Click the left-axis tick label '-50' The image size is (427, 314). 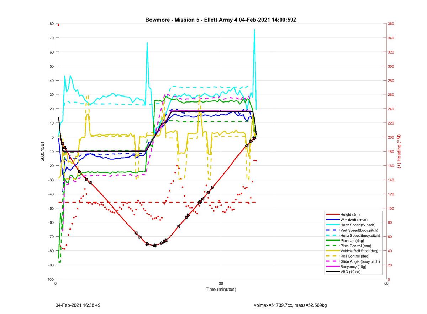pyautogui.click(x=51, y=208)
